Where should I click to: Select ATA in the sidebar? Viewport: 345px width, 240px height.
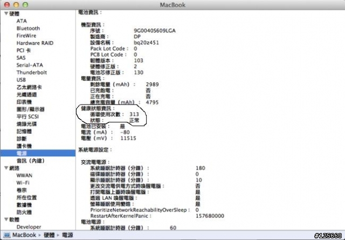click(22, 21)
